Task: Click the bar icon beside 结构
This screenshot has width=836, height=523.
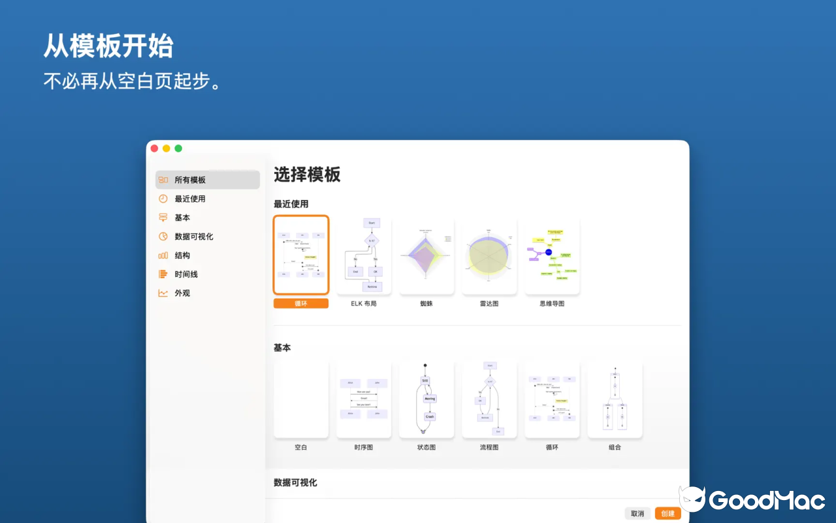Action: (163, 256)
